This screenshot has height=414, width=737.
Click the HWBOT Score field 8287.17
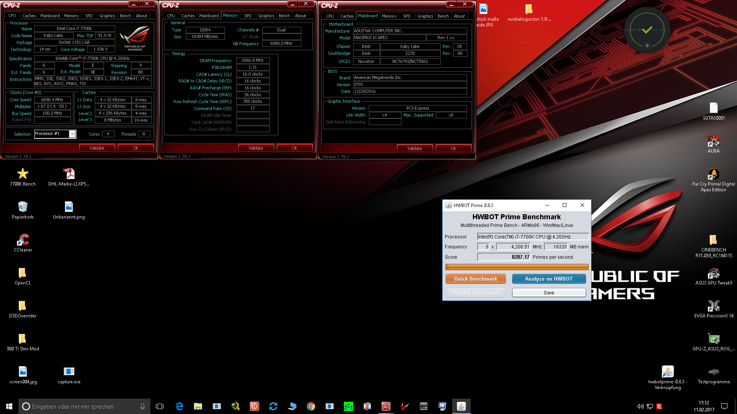[x=504, y=257]
